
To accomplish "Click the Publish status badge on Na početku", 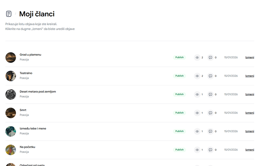I will point(179,150).
